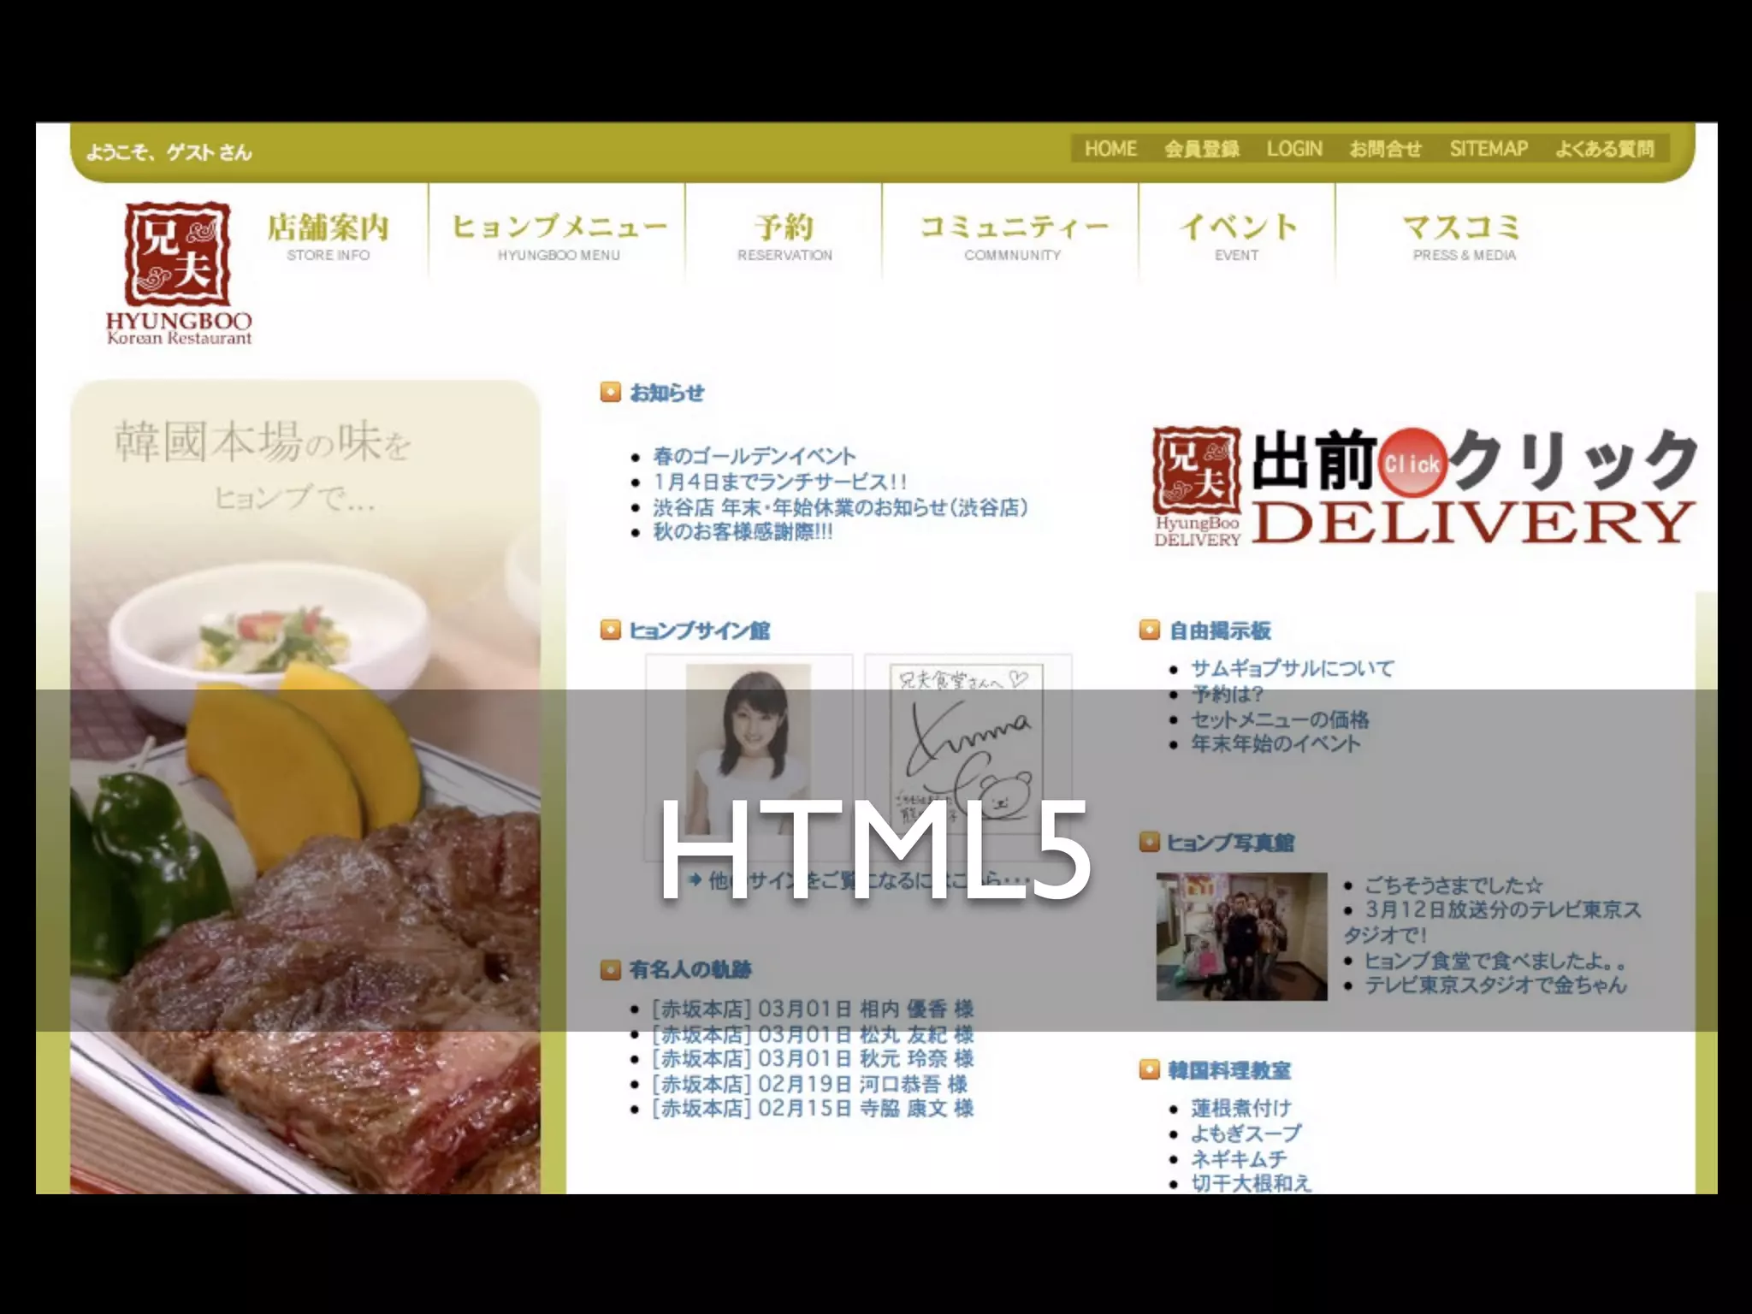Screen dimensions: 1752x1314
Task: Click the orange icon beside 有名人の軌跡
Action: point(610,969)
